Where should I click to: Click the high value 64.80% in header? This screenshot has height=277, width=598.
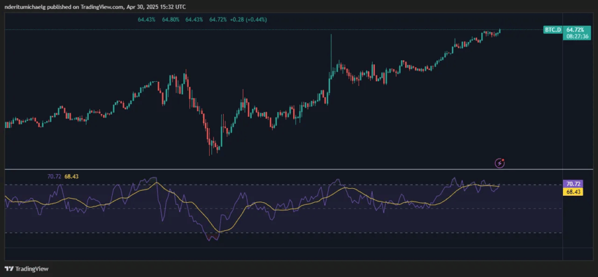click(171, 19)
